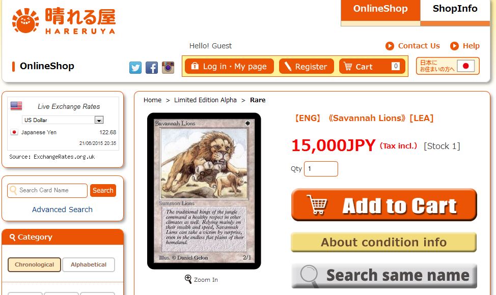Image resolution: width=496 pixels, height=295 pixels.
Task: Click the Hareruya sun logo
Action: click(x=25, y=21)
